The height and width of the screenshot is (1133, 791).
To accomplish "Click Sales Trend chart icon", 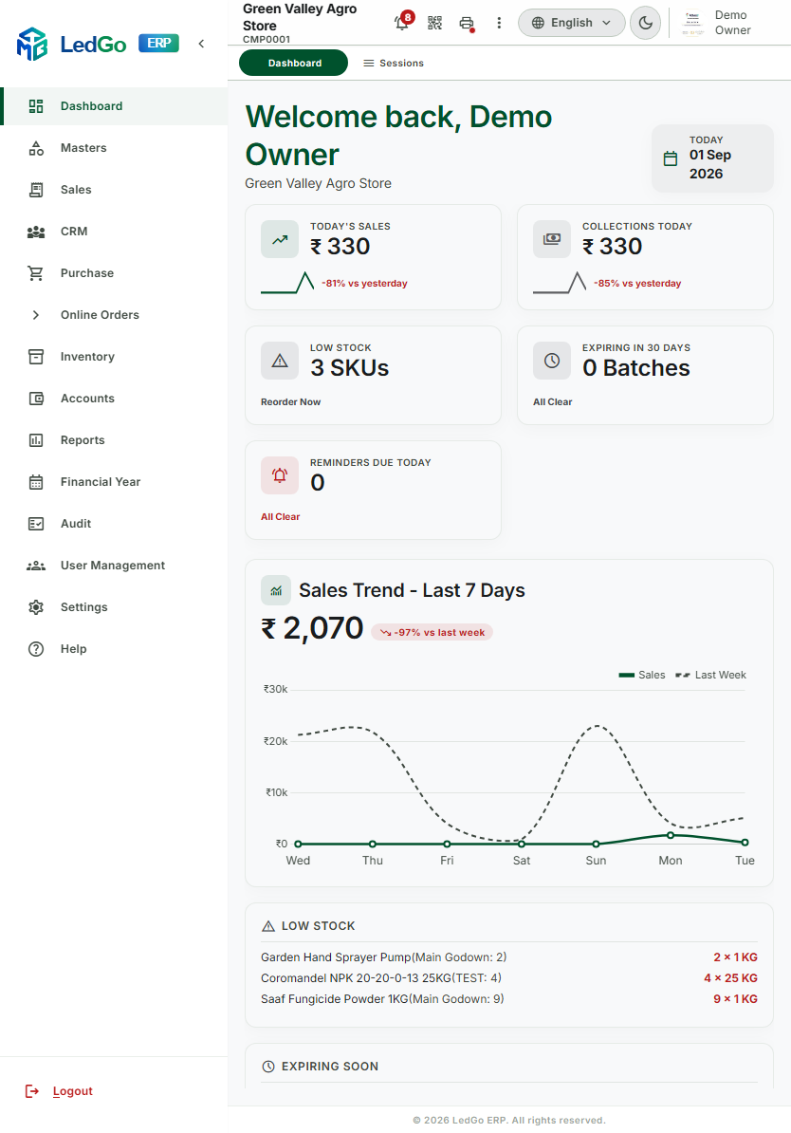I will (276, 590).
